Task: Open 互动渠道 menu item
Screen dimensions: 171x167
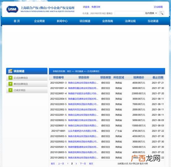Action: click(153, 21)
